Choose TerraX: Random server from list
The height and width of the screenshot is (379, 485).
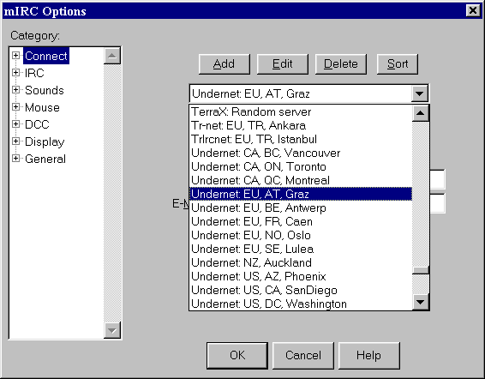(301, 111)
